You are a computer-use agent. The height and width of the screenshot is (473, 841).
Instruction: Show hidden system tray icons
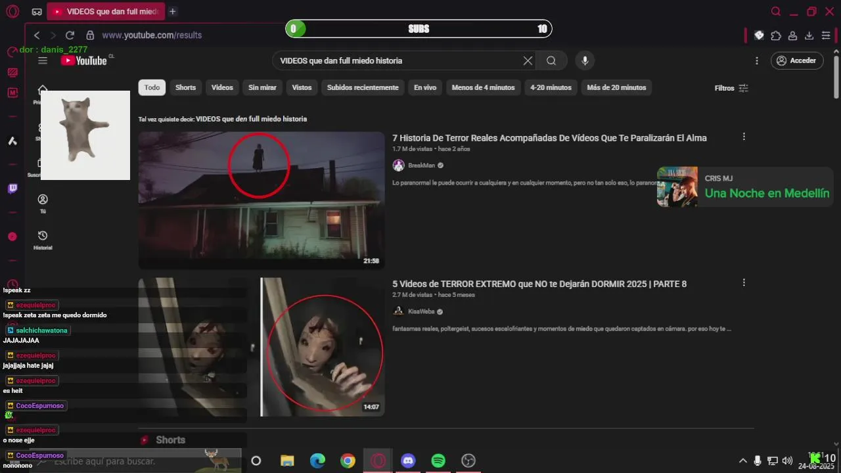743,461
